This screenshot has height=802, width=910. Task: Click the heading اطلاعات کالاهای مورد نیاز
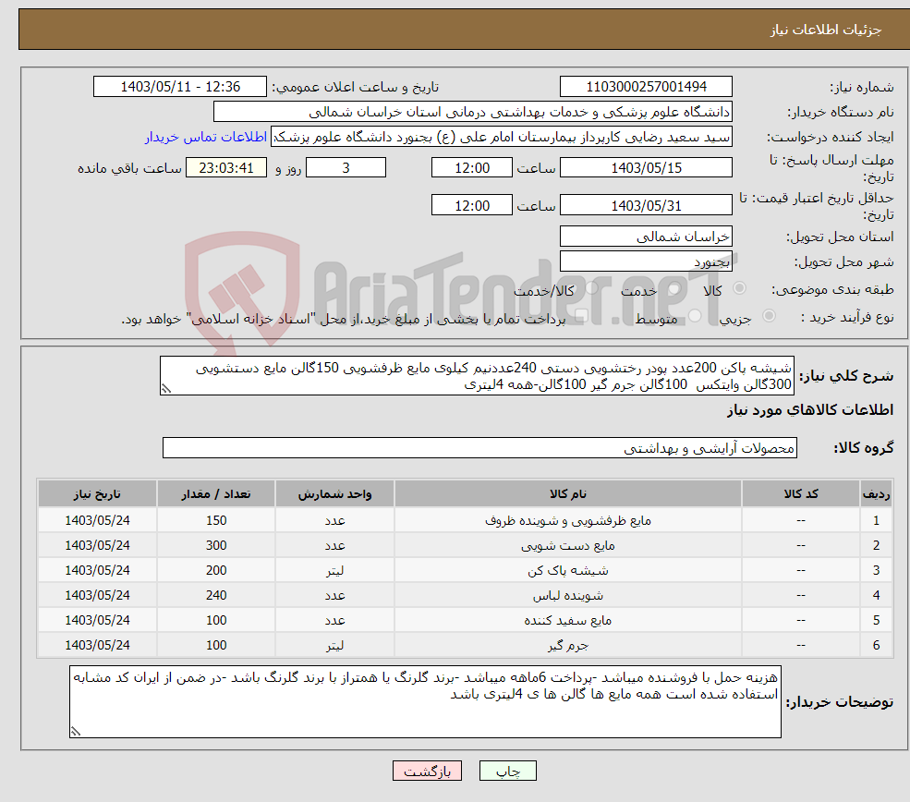[810, 410]
